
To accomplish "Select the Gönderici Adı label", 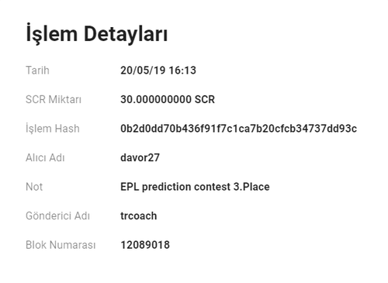I will [58, 216].
